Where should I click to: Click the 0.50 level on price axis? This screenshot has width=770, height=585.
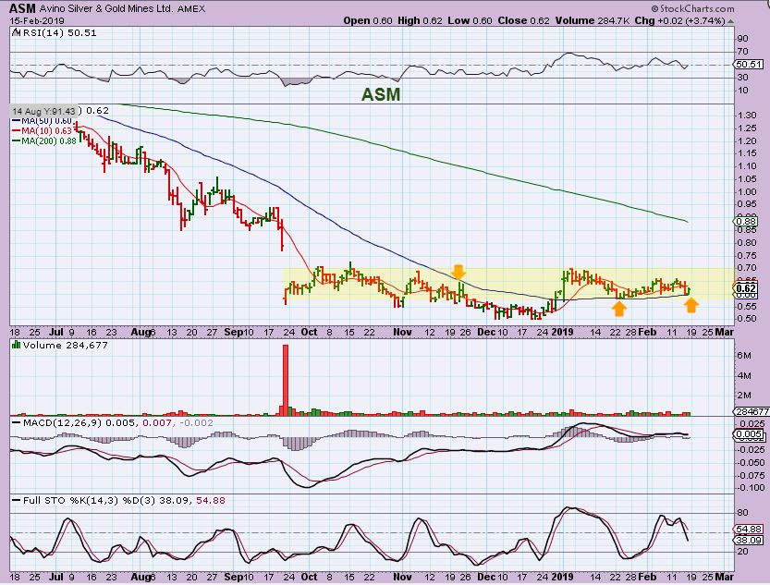click(x=747, y=319)
